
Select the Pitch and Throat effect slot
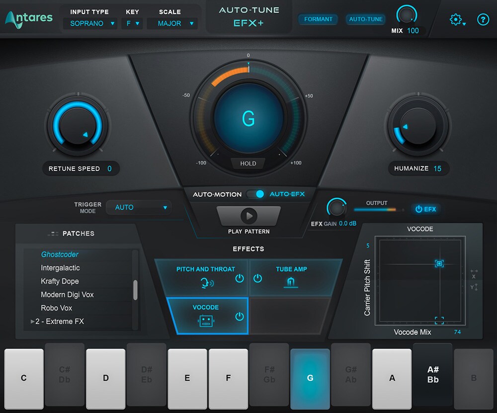coord(202,278)
